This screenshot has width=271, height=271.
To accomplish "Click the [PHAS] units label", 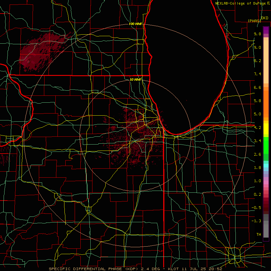I will click(254, 21).
